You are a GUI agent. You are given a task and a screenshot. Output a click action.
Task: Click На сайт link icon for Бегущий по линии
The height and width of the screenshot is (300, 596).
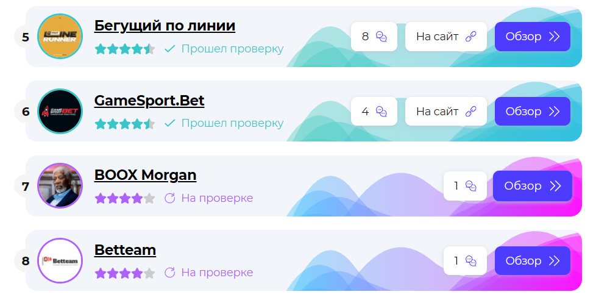coord(471,37)
